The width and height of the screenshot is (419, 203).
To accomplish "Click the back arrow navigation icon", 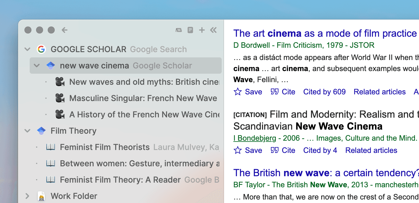I will 64,30.
